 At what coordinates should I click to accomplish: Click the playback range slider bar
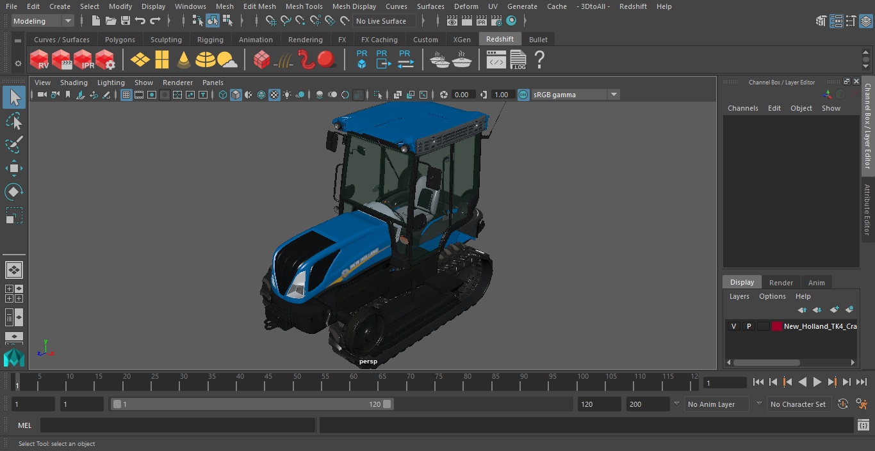[252, 404]
